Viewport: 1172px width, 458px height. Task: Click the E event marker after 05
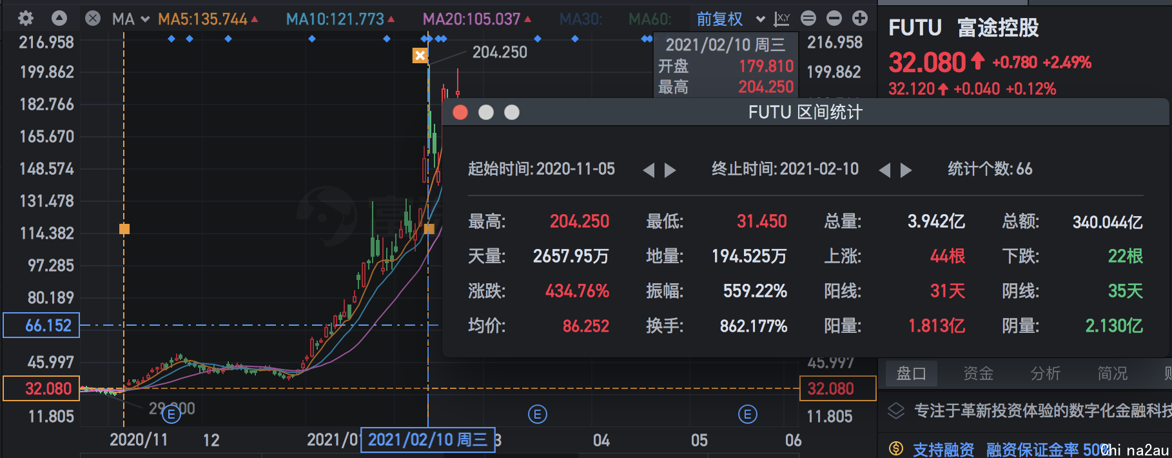tap(748, 414)
